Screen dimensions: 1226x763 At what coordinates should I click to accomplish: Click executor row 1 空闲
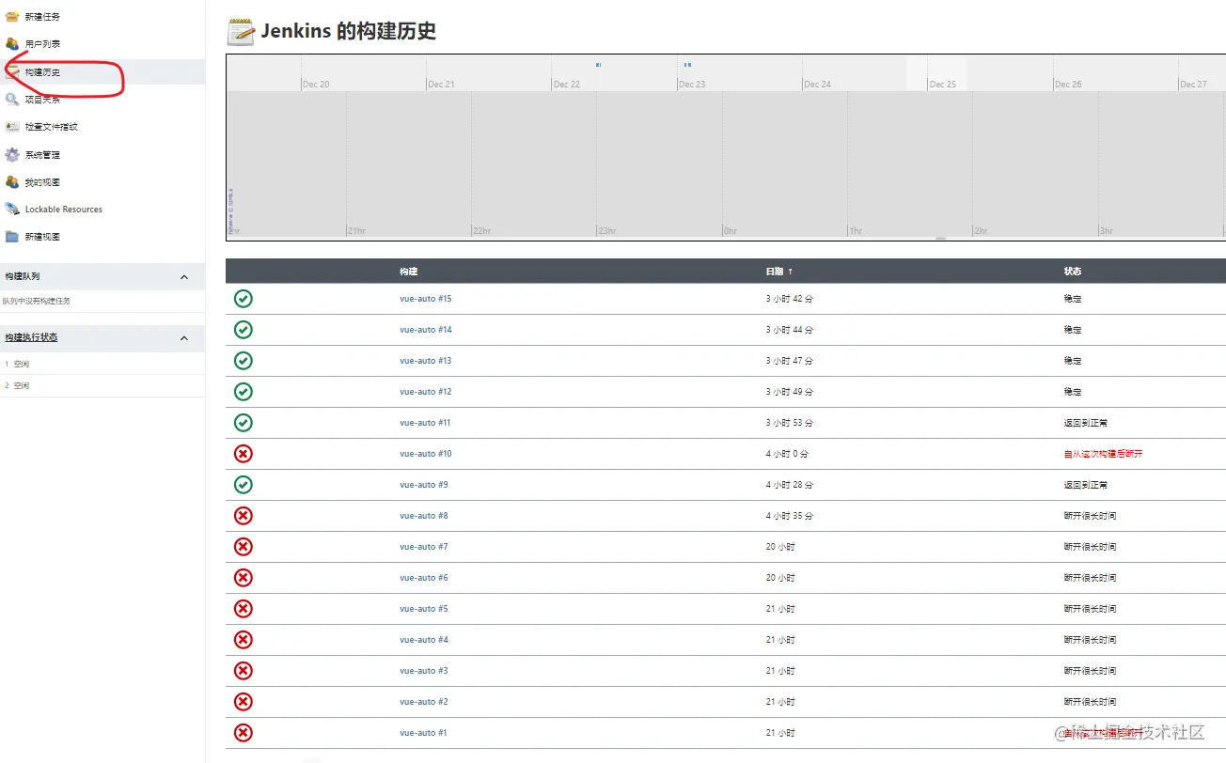click(102, 364)
